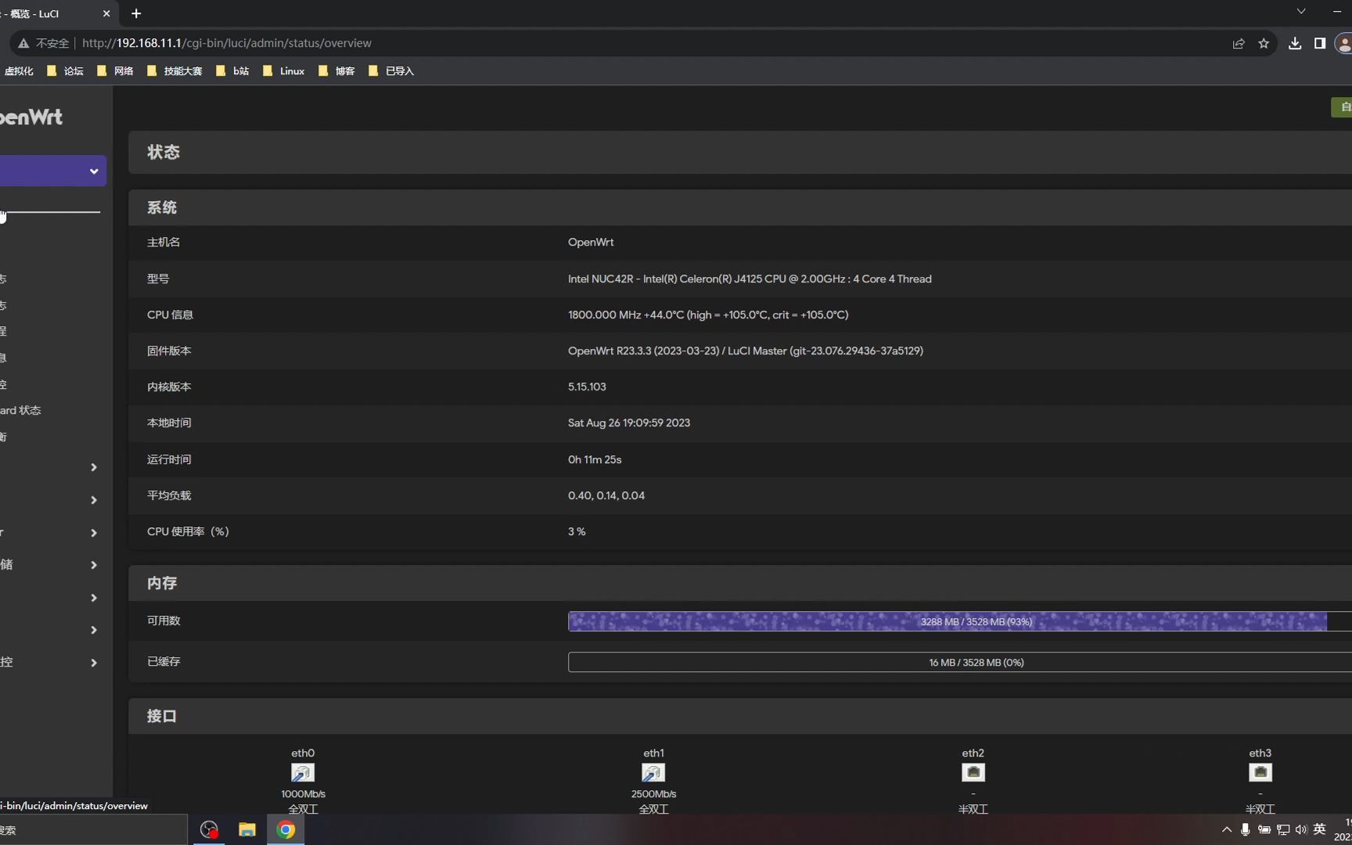Open the Linux bookmark folder

(284, 71)
